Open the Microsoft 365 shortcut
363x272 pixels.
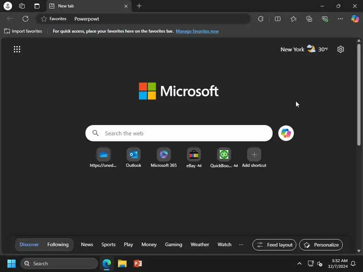click(164, 158)
